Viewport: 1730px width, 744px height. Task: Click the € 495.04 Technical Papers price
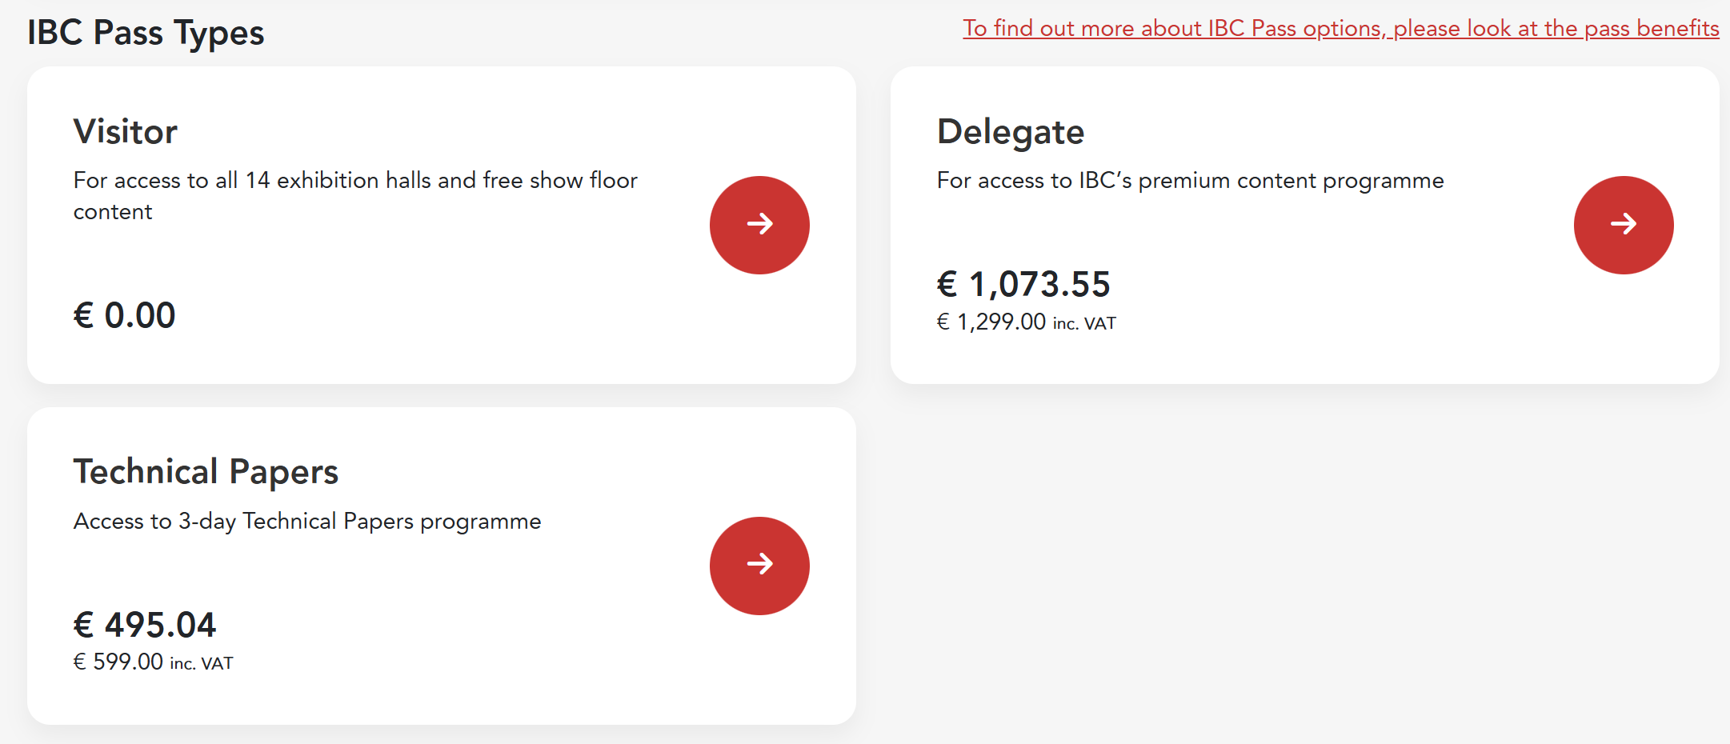pyautogui.click(x=145, y=625)
